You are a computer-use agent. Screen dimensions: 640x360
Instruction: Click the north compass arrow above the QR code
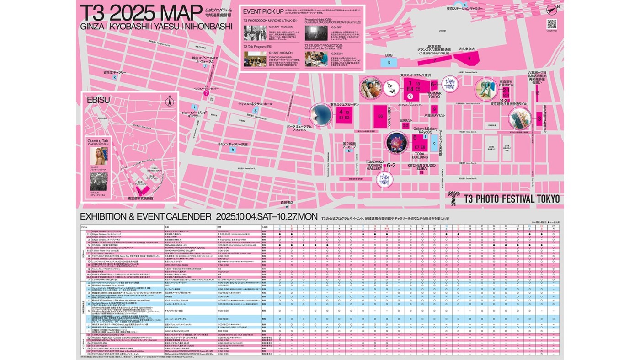point(552,9)
